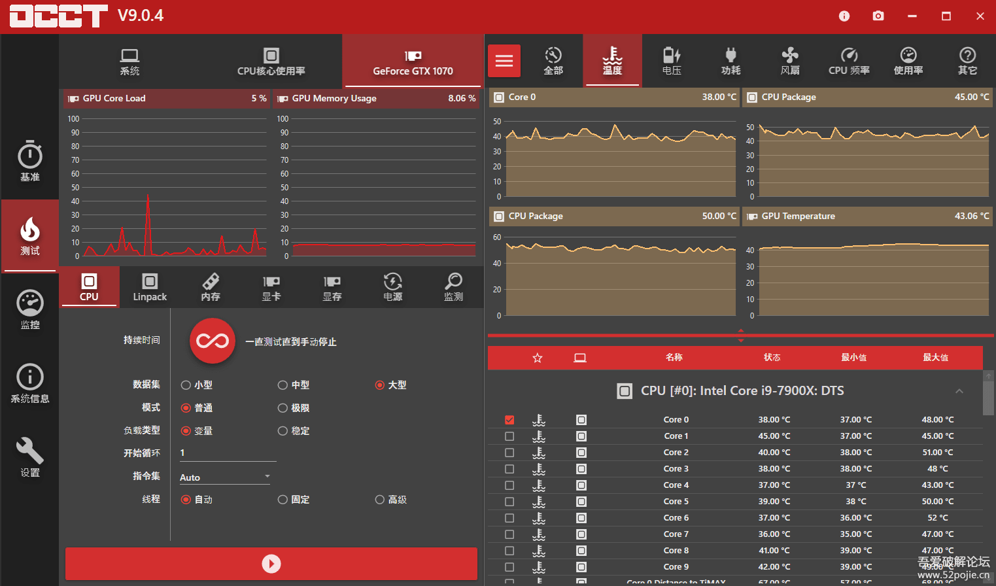Switch to the Linpack test tab
Screen dimensions: 996x586
click(x=149, y=286)
